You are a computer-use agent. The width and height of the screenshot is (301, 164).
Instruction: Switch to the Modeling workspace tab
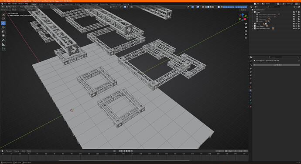pyautogui.click(x=41, y=4)
